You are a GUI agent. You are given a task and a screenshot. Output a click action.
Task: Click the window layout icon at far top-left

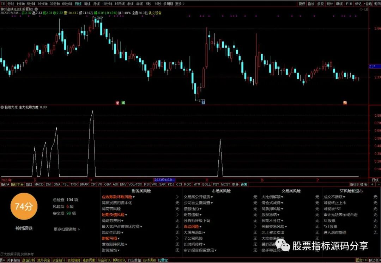coord(2,4)
